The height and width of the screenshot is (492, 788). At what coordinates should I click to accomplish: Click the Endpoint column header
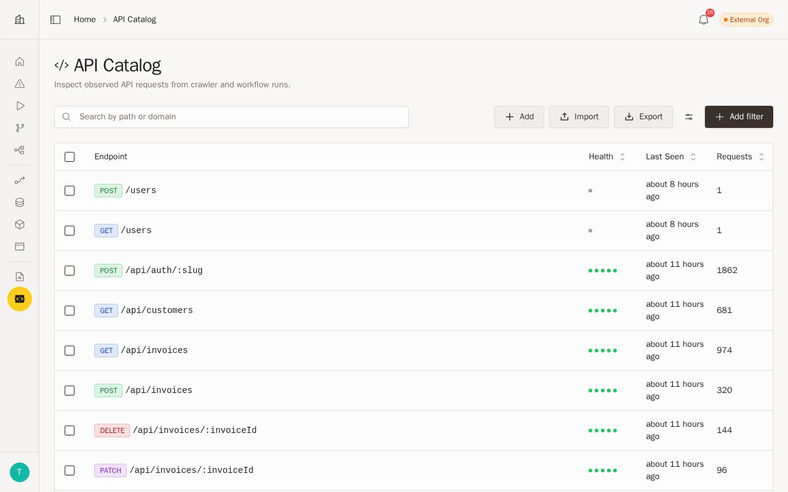pyautogui.click(x=111, y=157)
